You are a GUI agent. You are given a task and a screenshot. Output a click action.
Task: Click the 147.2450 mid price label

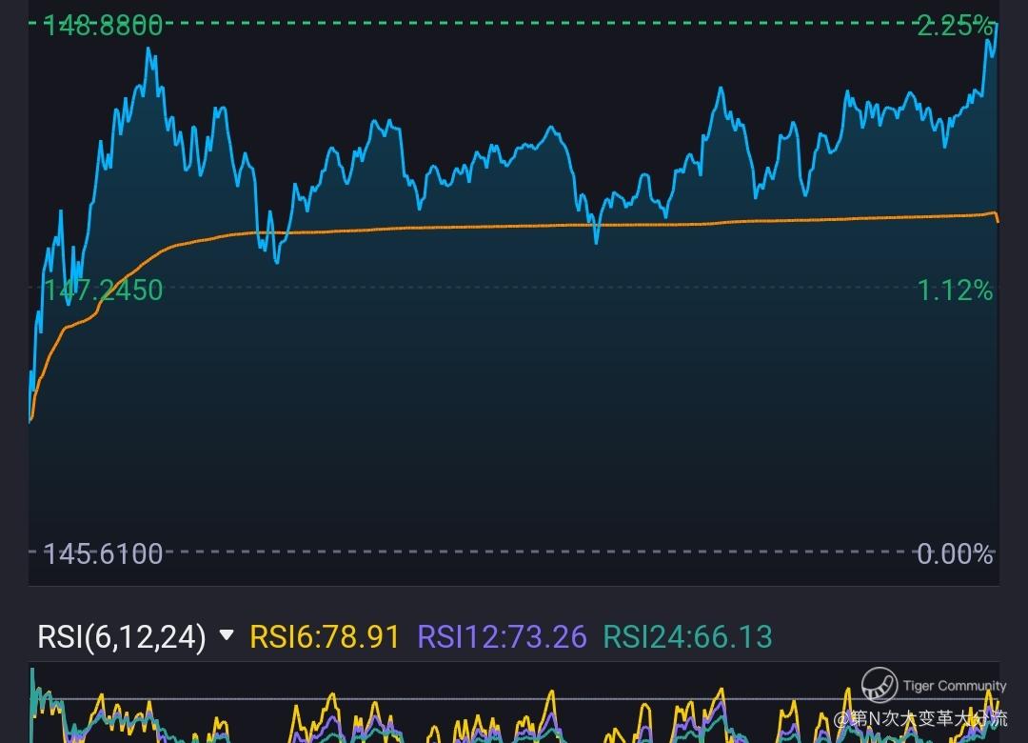coord(103,291)
